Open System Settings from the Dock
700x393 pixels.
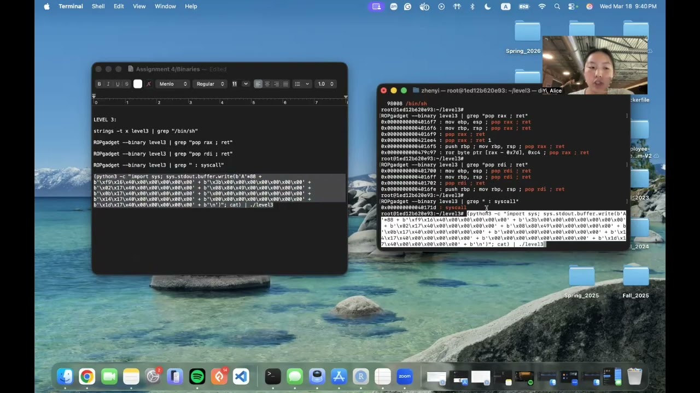pos(153,376)
